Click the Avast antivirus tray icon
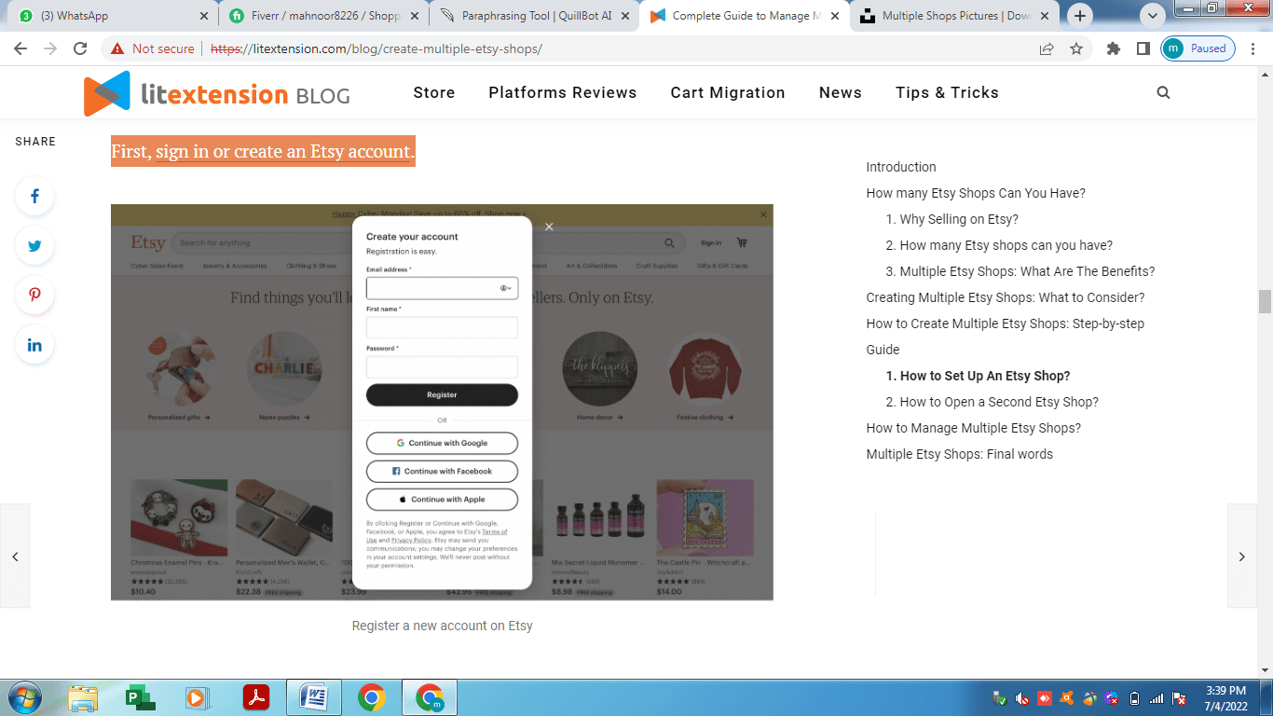 [x=1067, y=697]
